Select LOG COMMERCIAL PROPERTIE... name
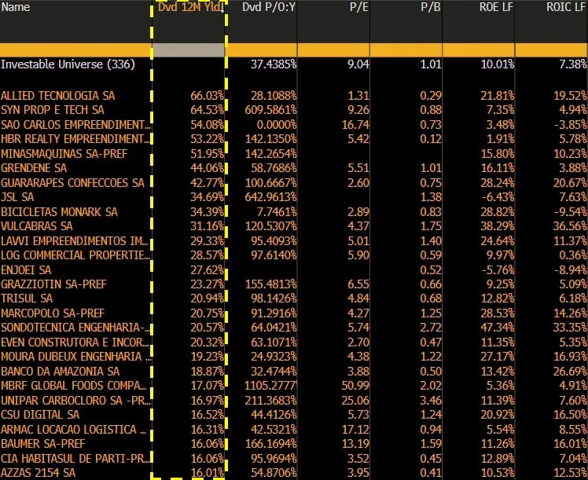The height and width of the screenshot is (480, 588). [75, 255]
